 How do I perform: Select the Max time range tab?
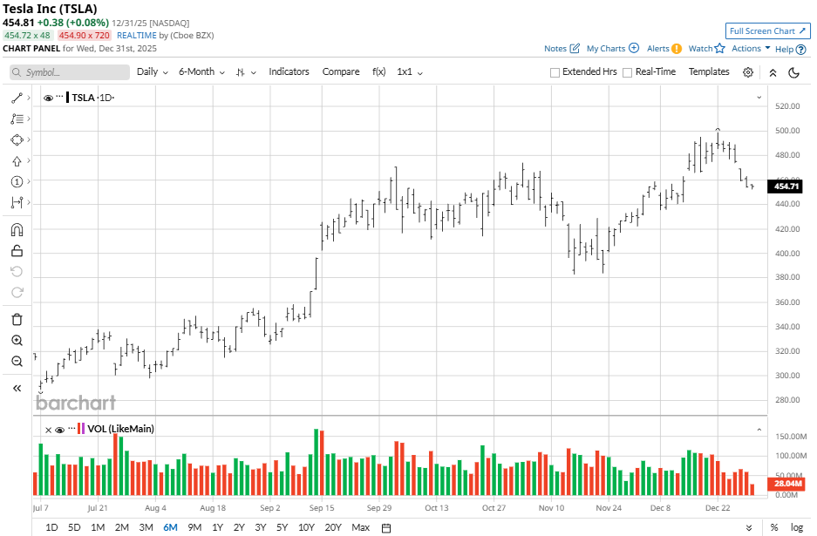click(x=361, y=527)
